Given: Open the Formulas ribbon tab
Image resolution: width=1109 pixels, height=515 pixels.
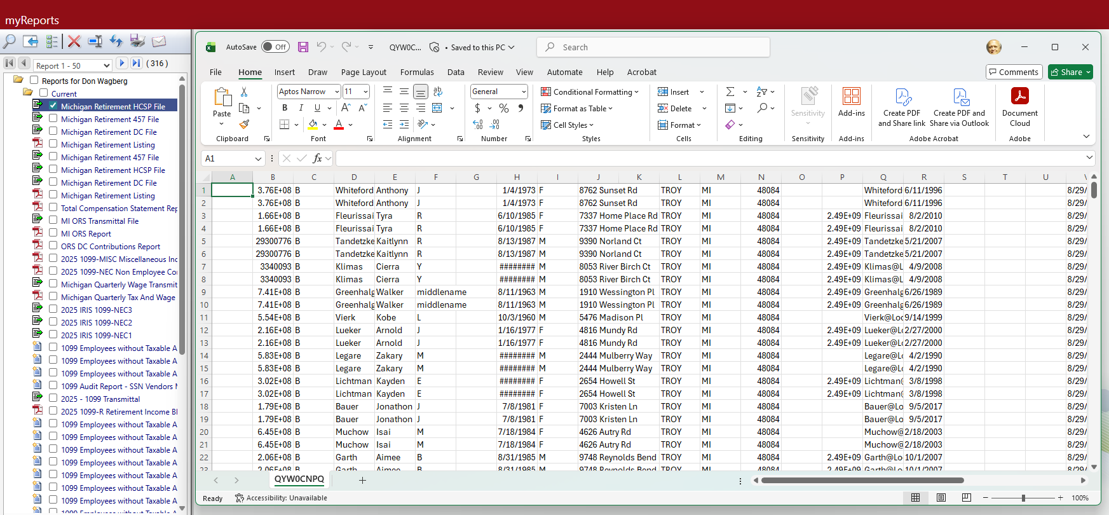Looking at the screenshot, I should click(x=417, y=72).
